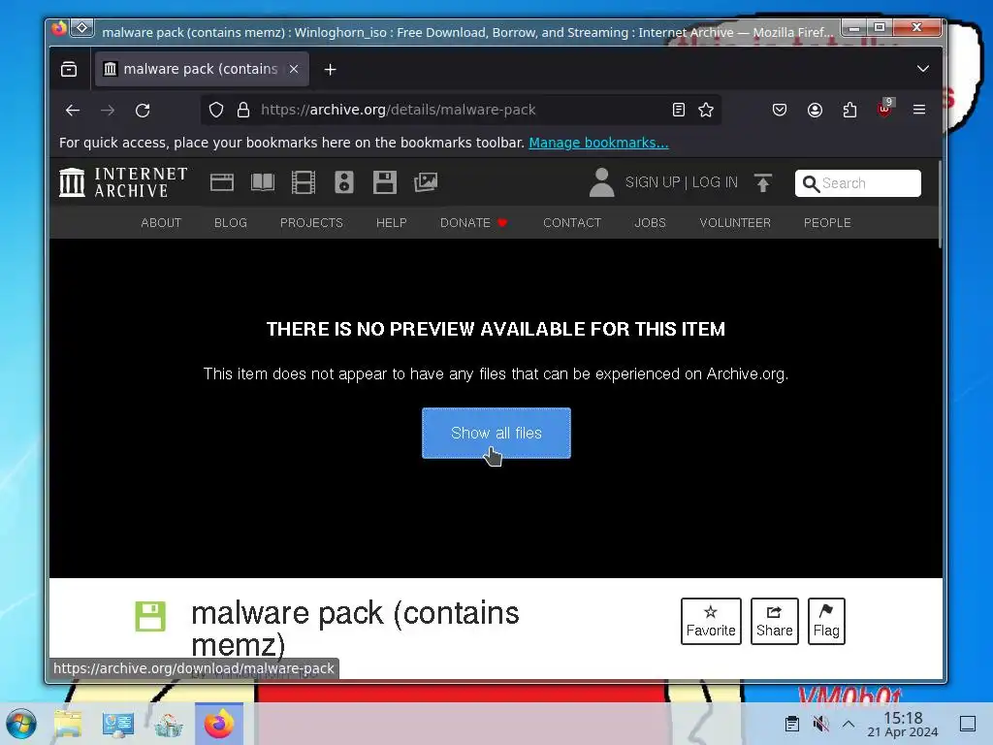Open Texts book icon
This screenshot has width=993, height=745.
coord(262,182)
